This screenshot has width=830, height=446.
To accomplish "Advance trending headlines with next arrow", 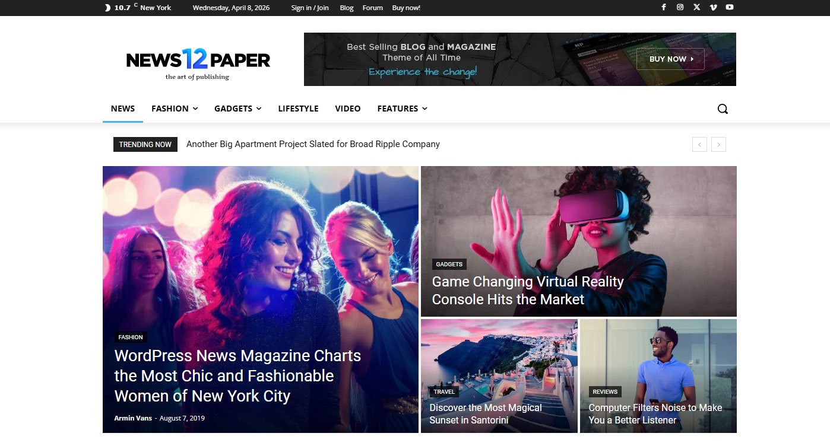I will point(718,144).
